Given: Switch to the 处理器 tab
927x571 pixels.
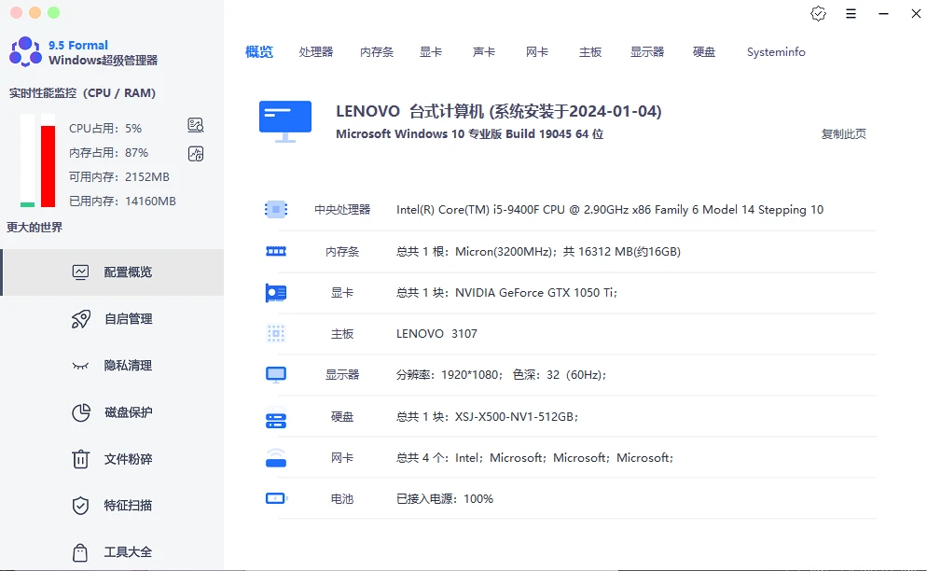Looking at the screenshot, I should (x=316, y=52).
